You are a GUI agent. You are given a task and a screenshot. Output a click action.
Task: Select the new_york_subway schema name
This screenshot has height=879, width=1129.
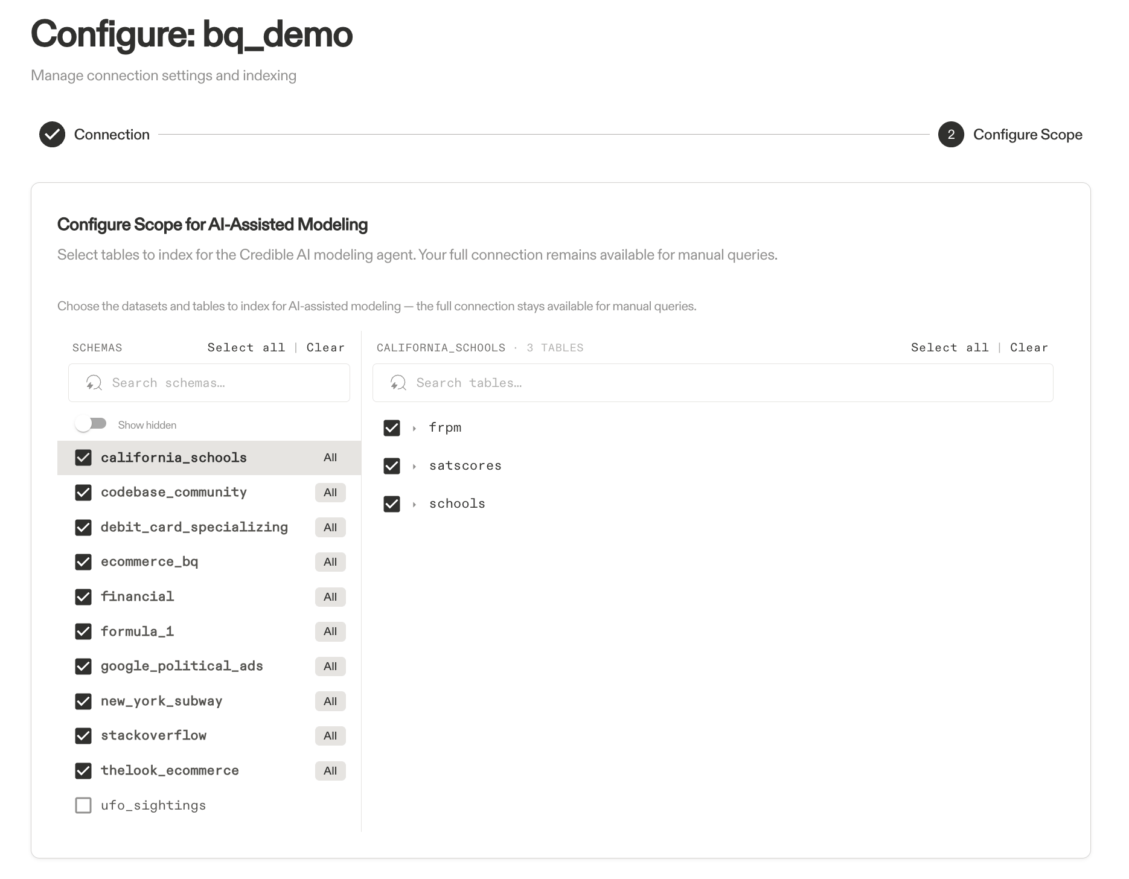(161, 702)
